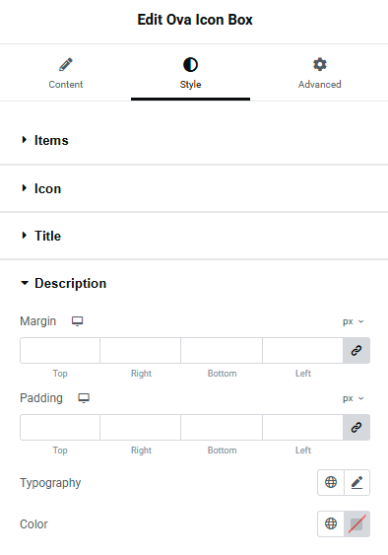Viewport: 388px width, 555px height.
Task: Click the gear icon for Advanced
Action: (320, 64)
